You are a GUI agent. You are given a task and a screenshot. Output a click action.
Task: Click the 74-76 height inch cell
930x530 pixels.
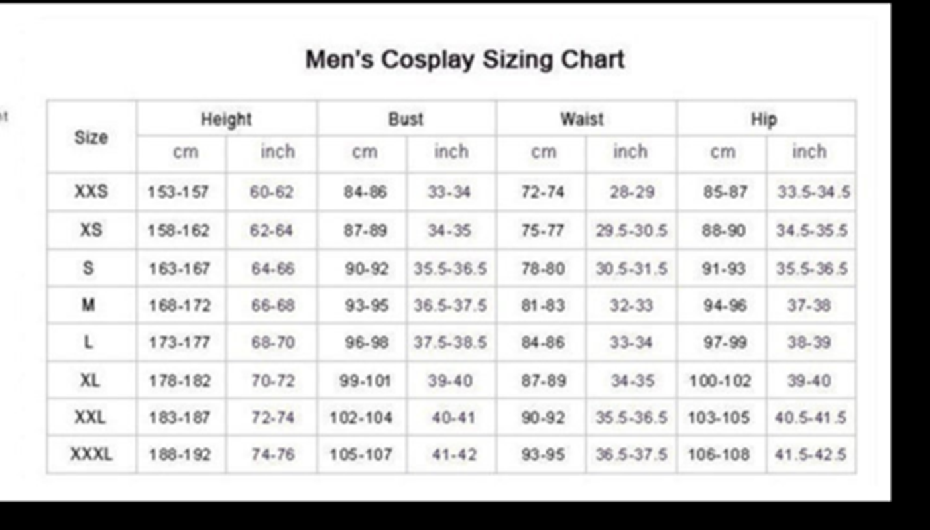(272, 455)
